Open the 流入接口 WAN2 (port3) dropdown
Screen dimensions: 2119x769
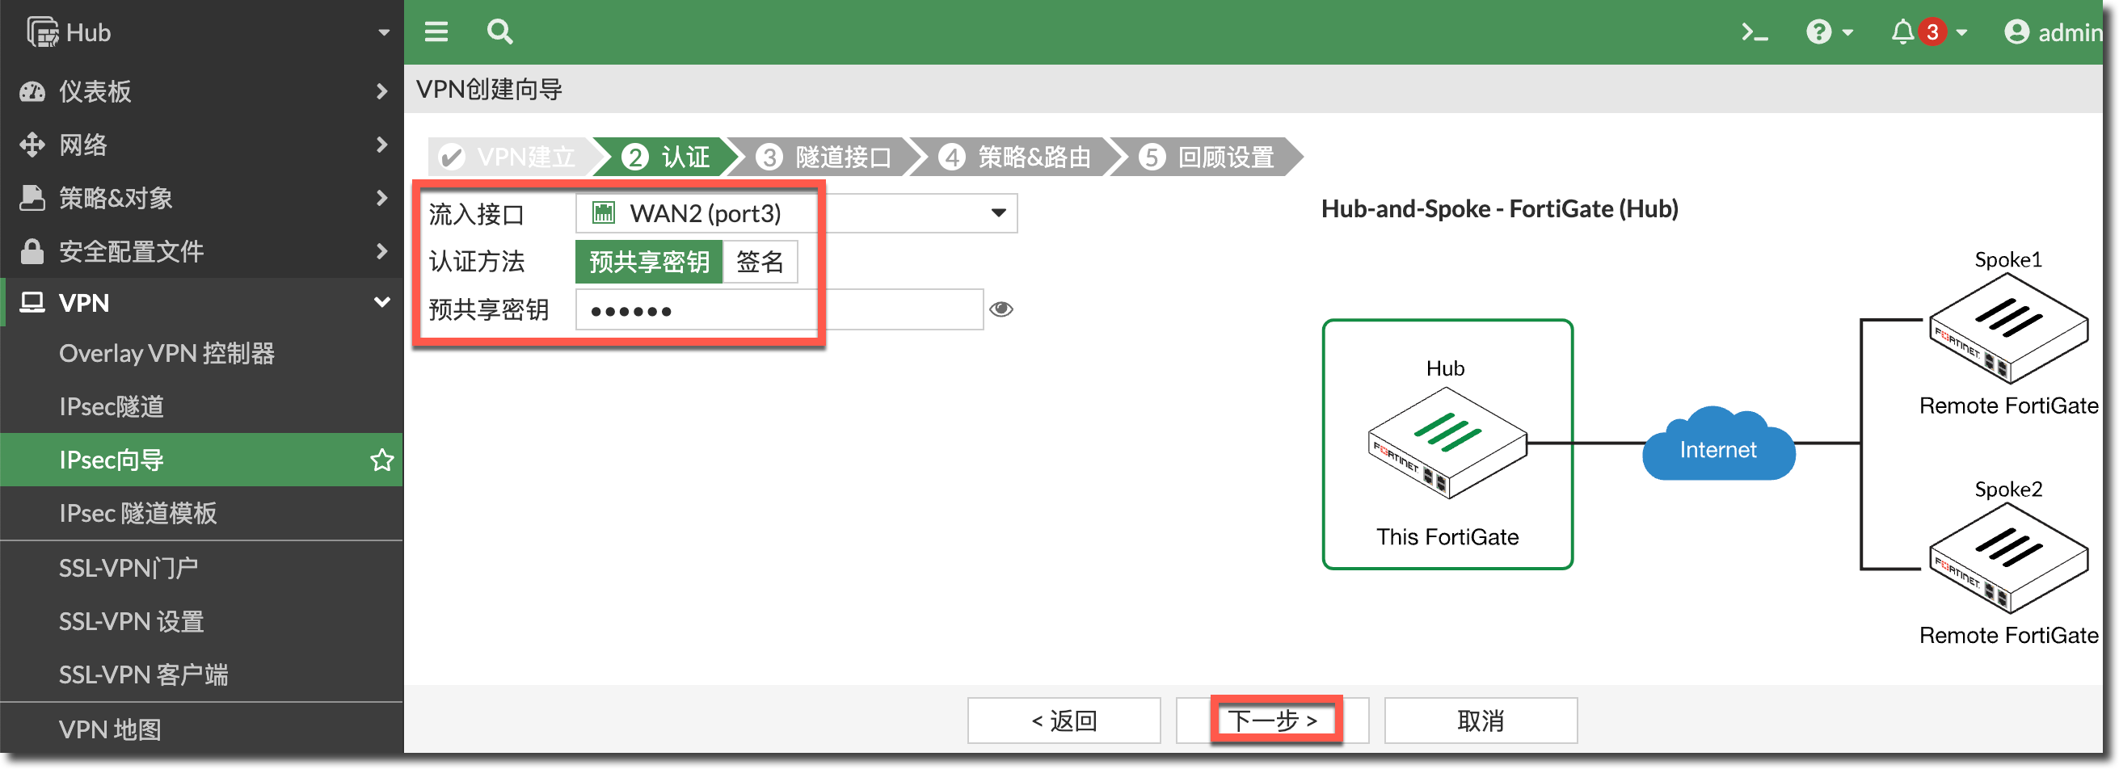click(x=795, y=214)
